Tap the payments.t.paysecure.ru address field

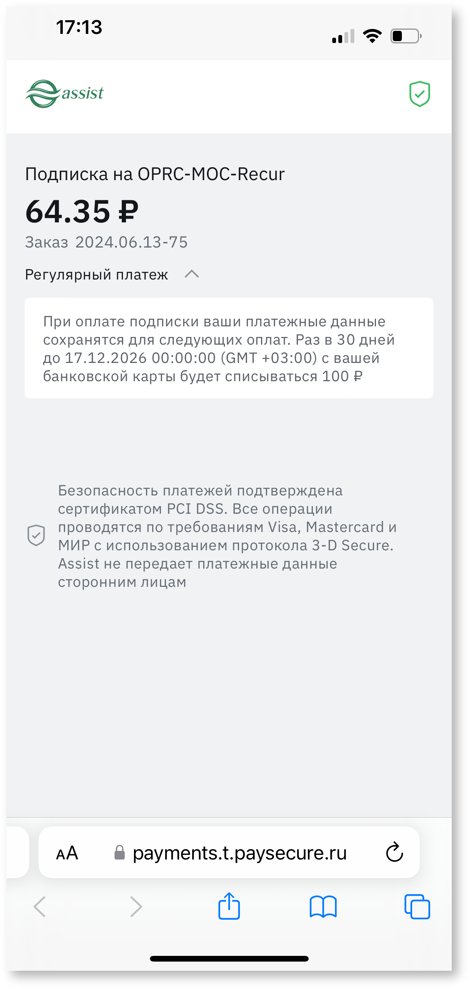(239, 853)
